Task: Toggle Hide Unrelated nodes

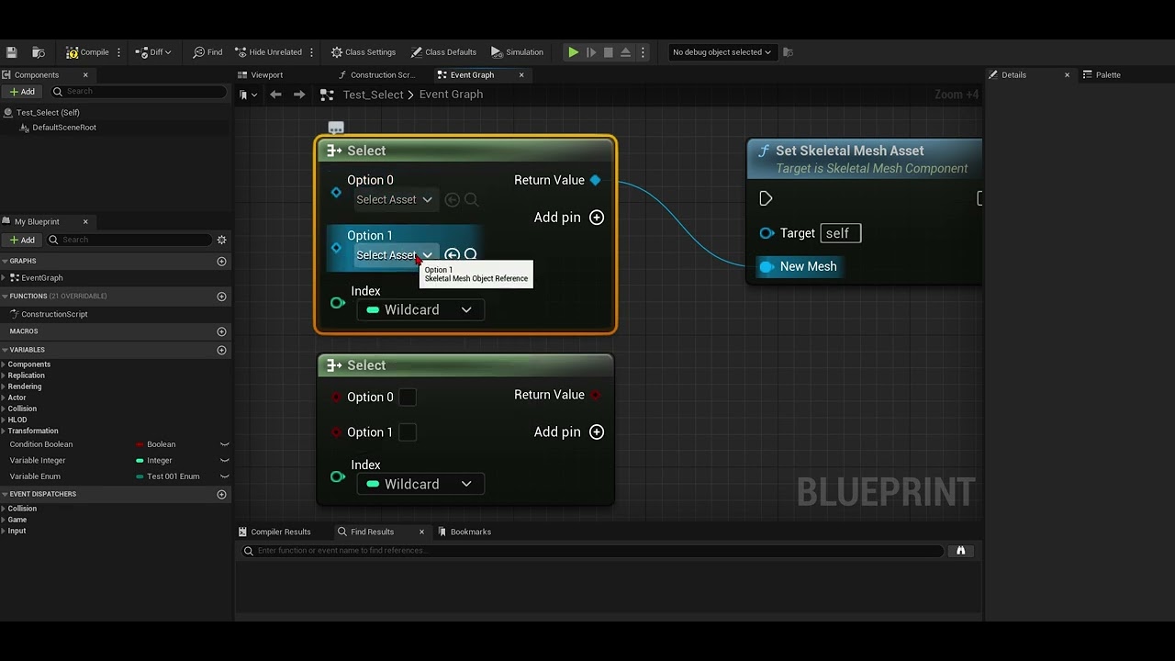Action: point(268,52)
